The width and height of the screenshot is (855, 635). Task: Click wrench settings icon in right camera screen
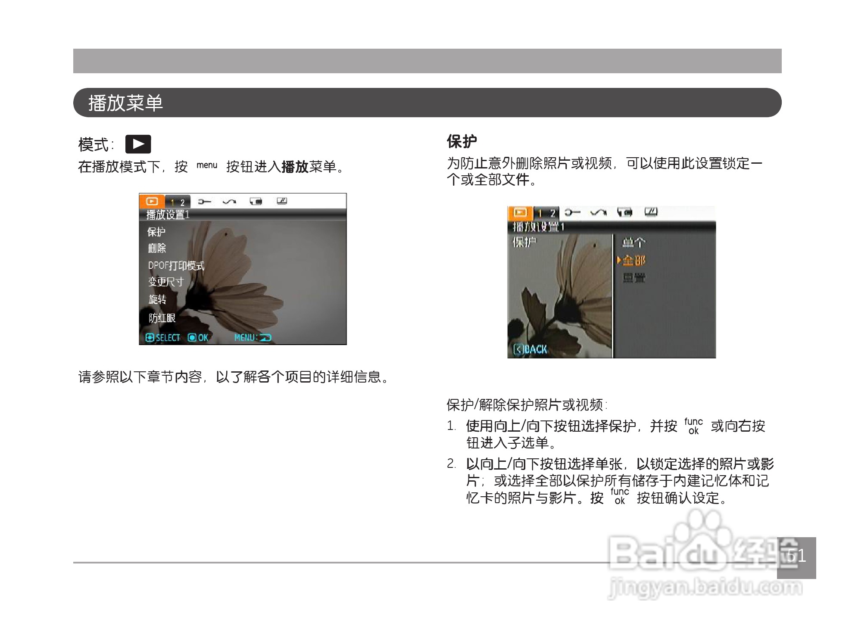(x=572, y=212)
